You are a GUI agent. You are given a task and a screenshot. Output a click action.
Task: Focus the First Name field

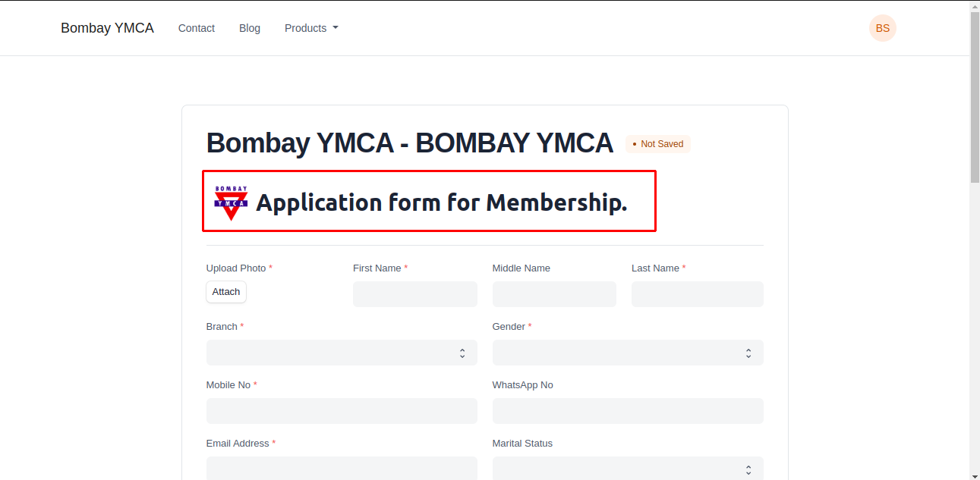(x=415, y=294)
